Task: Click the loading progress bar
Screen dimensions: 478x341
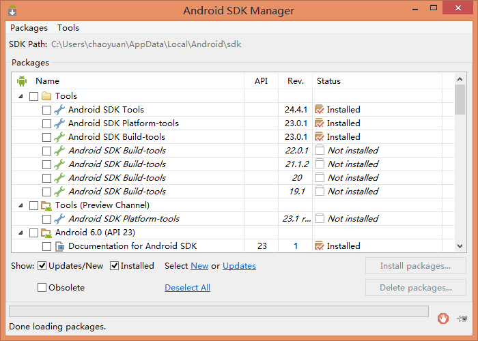Action: tap(219, 312)
